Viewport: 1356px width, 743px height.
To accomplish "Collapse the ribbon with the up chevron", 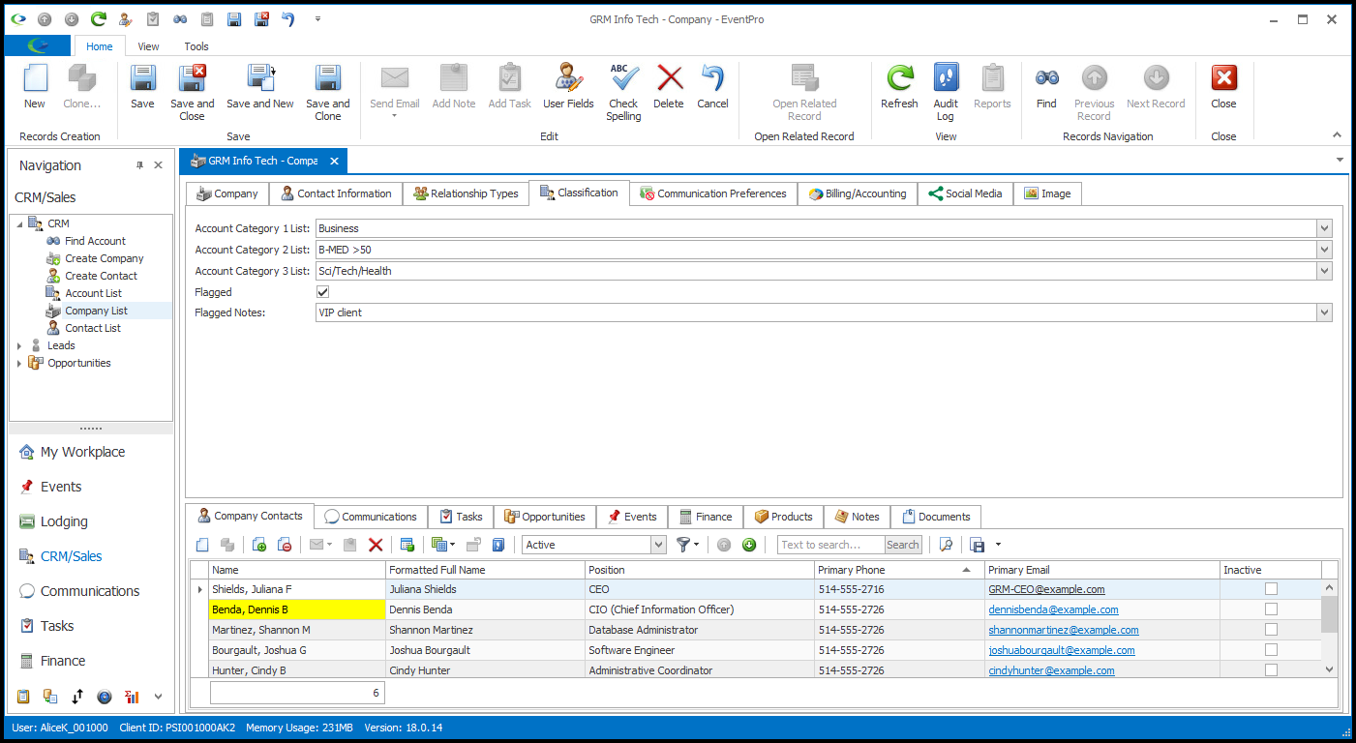I will click(x=1337, y=135).
